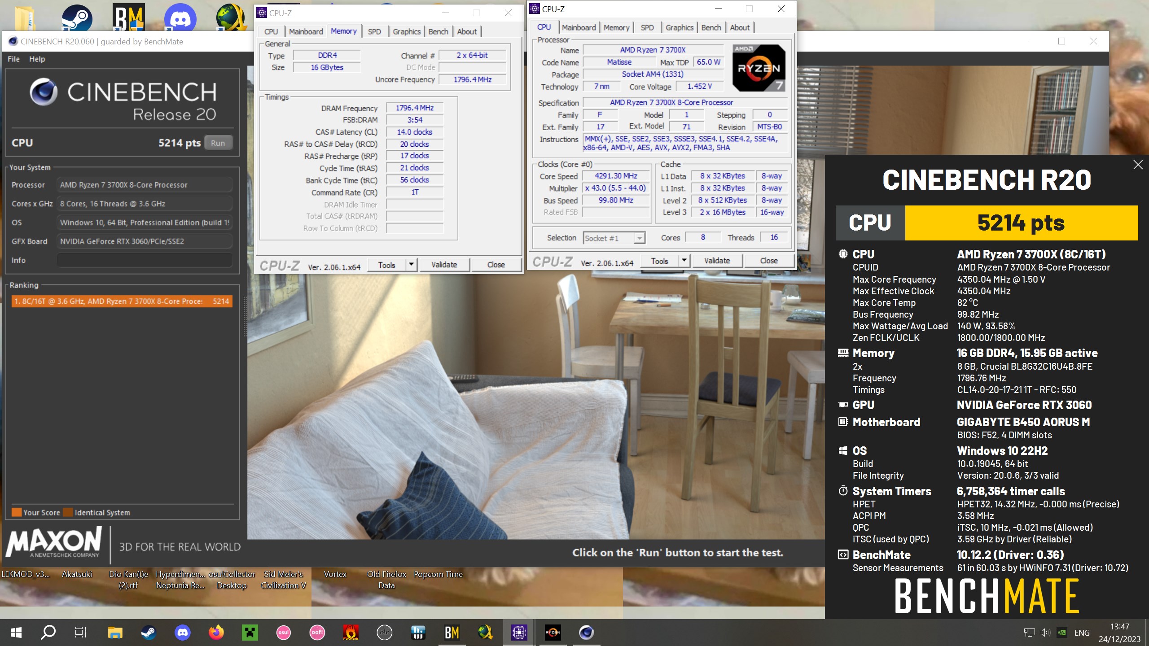Open the globe with yellow arrow desktop shortcut
Image resolution: width=1149 pixels, height=646 pixels.
(x=231, y=17)
